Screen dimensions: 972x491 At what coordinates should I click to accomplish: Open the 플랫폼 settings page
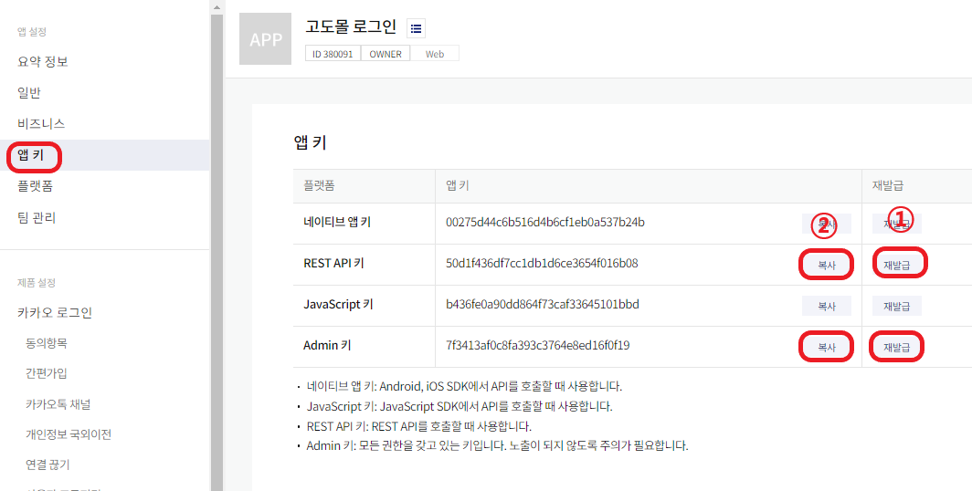click(36, 186)
